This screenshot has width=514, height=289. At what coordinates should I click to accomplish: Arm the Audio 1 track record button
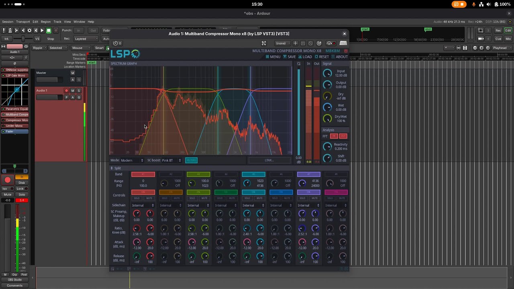(x=67, y=91)
